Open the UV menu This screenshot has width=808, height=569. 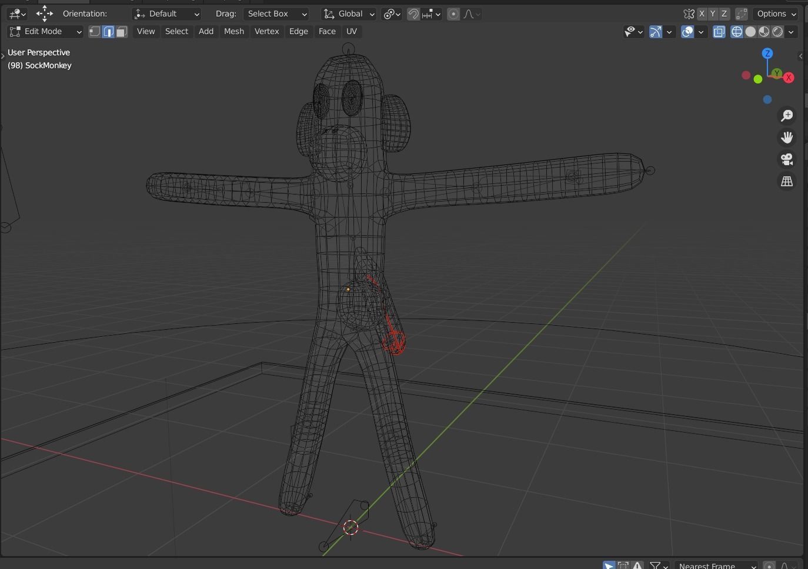(352, 32)
